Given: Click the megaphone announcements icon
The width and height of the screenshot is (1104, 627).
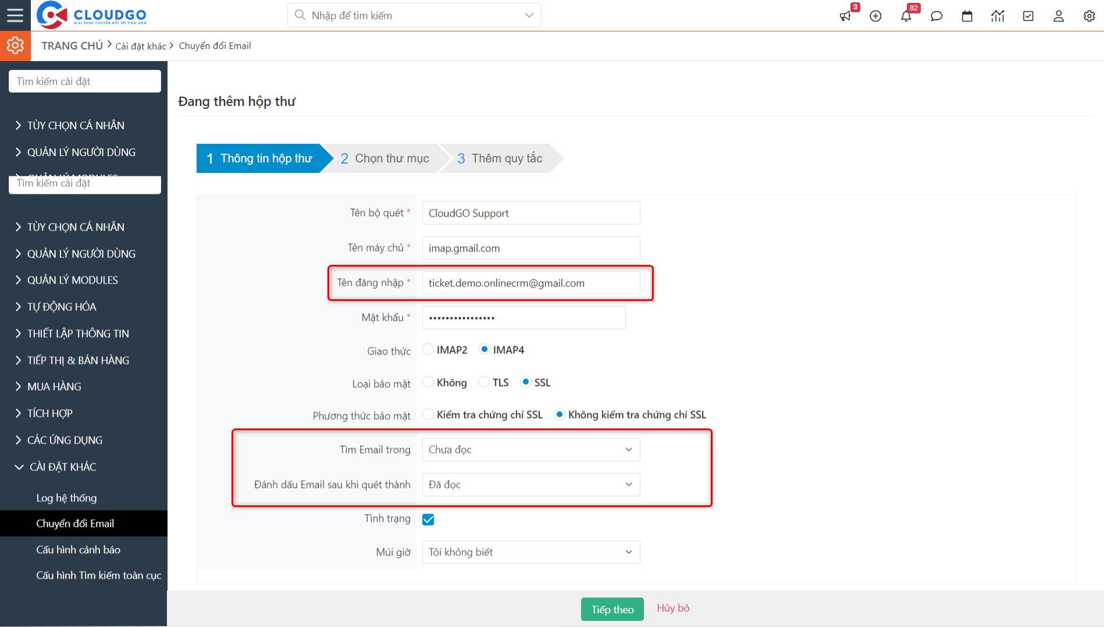Looking at the screenshot, I should 845,16.
